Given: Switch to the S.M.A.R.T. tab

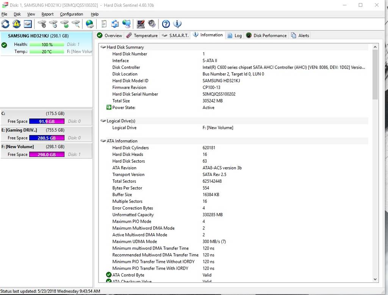Looking at the screenshot, I should coord(175,35).
